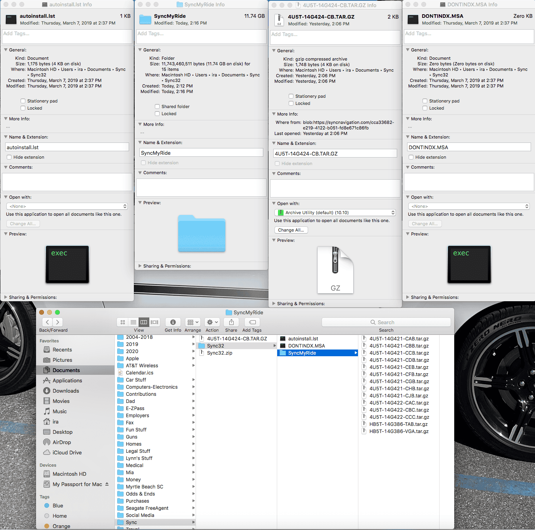Viewport: 535px width, 530px height.
Task: Open Downloads in Finder sidebar
Action: coord(66,391)
